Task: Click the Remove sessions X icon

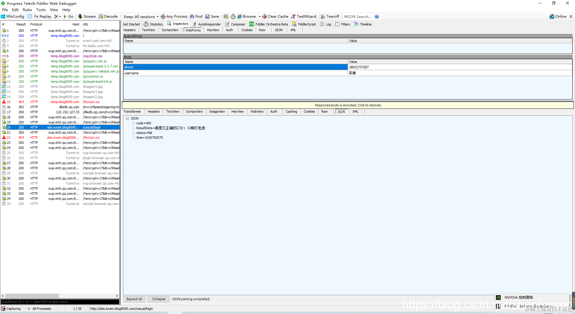Action: 56,16
